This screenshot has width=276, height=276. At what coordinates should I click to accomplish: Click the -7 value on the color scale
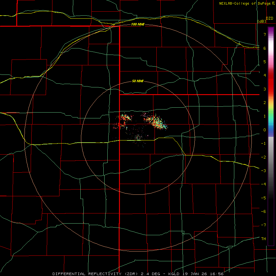click(x=263, y=225)
